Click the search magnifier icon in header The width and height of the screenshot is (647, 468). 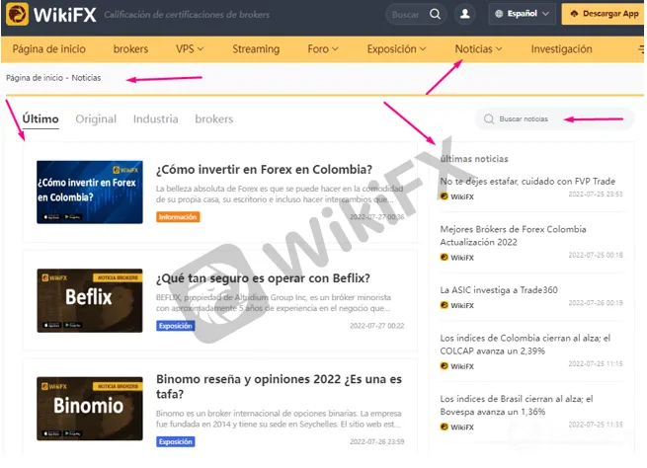pyautogui.click(x=435, y=14)
